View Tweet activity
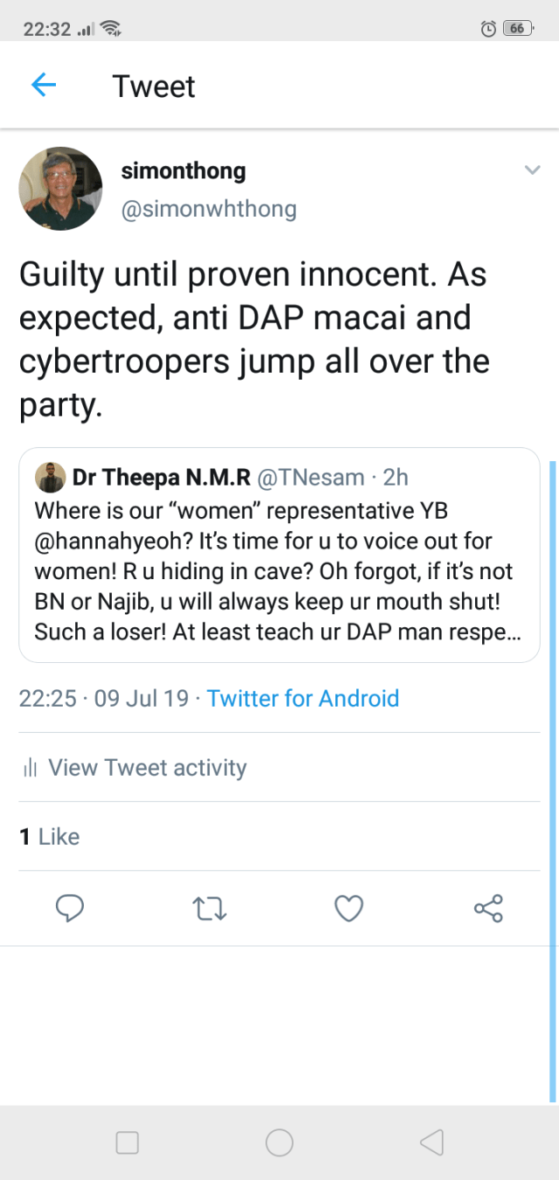 pyautogui.click(x=147, y=768)
